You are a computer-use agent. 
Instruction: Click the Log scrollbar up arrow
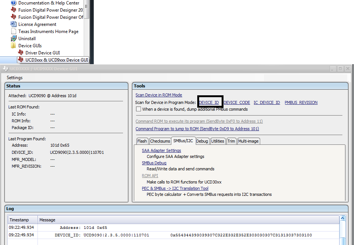pyautogui.click(x=342, y=218)
